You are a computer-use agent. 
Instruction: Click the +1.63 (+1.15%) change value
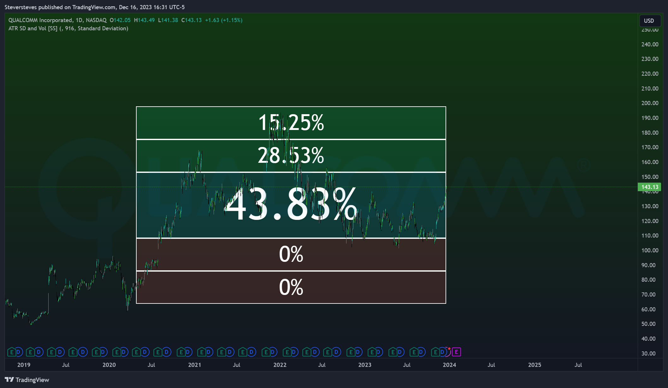[x=224, y=20]
